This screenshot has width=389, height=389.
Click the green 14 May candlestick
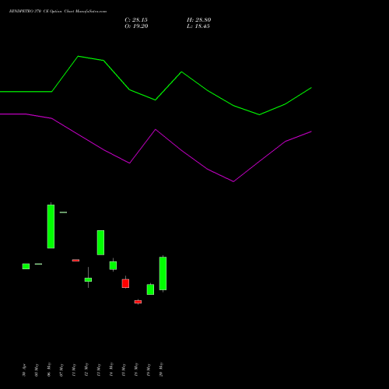(x=113, y=265)
